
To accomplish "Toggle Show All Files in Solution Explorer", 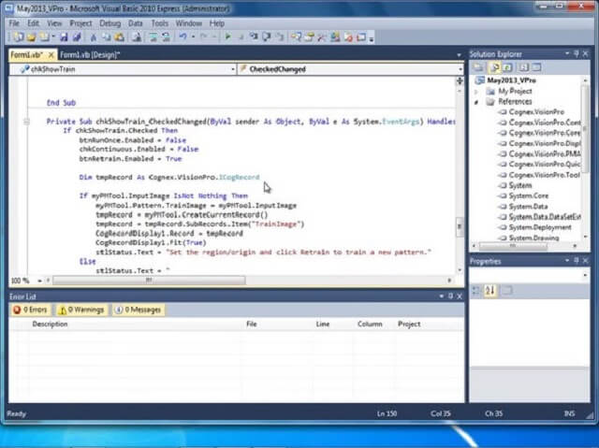I will 493,67.
